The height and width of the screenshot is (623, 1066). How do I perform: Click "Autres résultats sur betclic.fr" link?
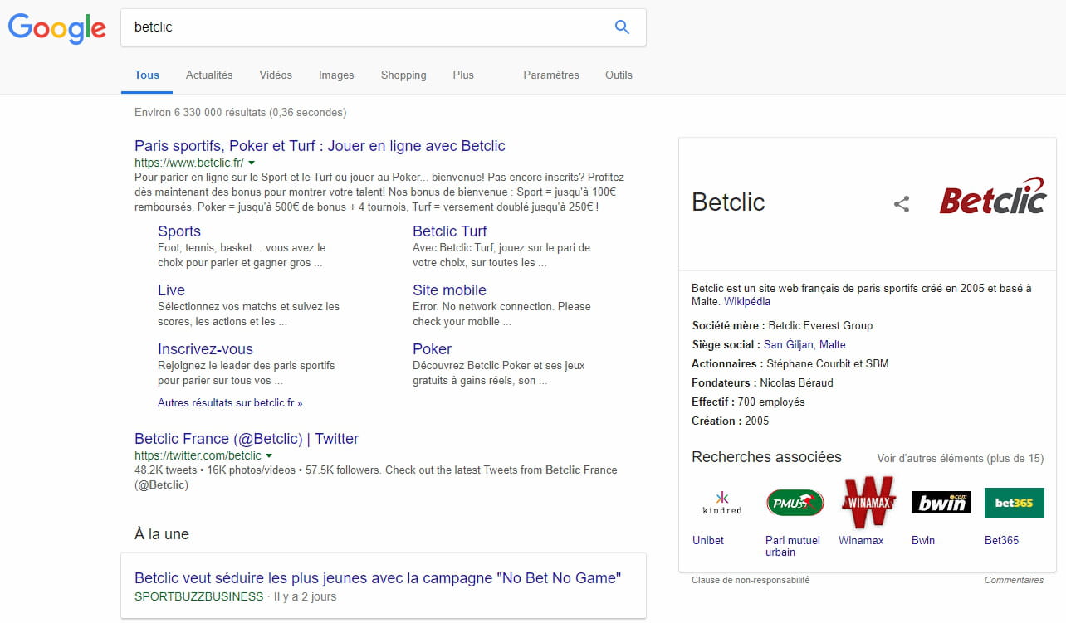click(x=230, y=403)
